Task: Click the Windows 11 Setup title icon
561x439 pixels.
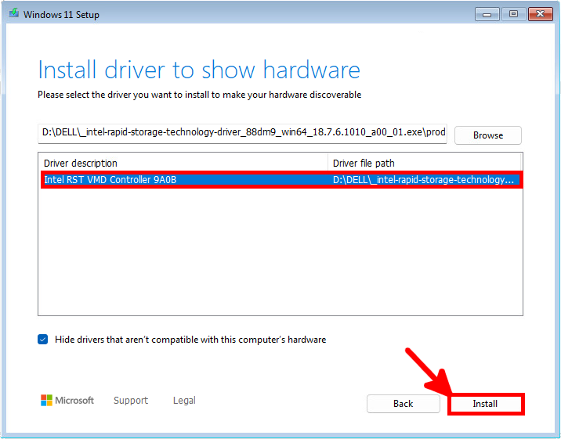Action: tap(14, 13)
